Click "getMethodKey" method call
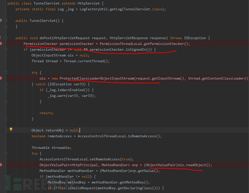Screen dimensions: 249x193 [x=132, y=182]
